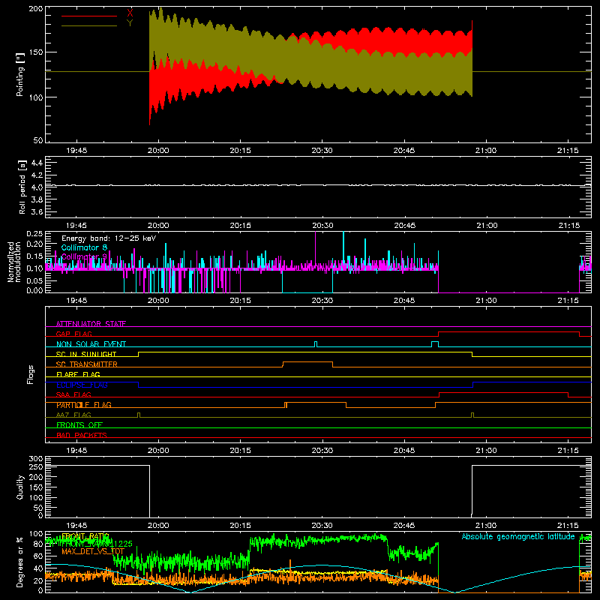The image size is (600, 600).
Task: Click the NON_SOLAR_EVENT flag label
Action: pyautogui.click(x=91, y=344)
